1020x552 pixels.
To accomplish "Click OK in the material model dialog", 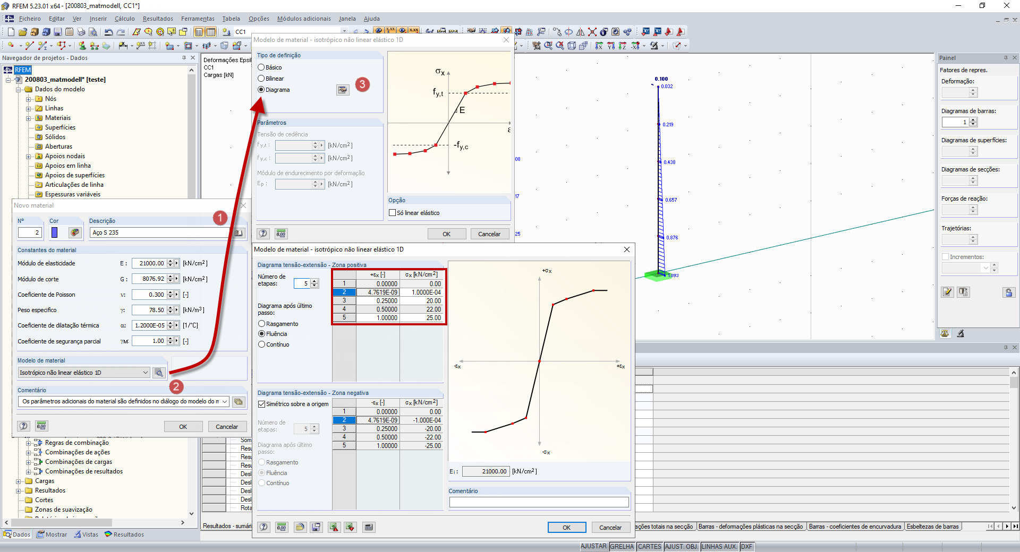I will click(447, 234).
